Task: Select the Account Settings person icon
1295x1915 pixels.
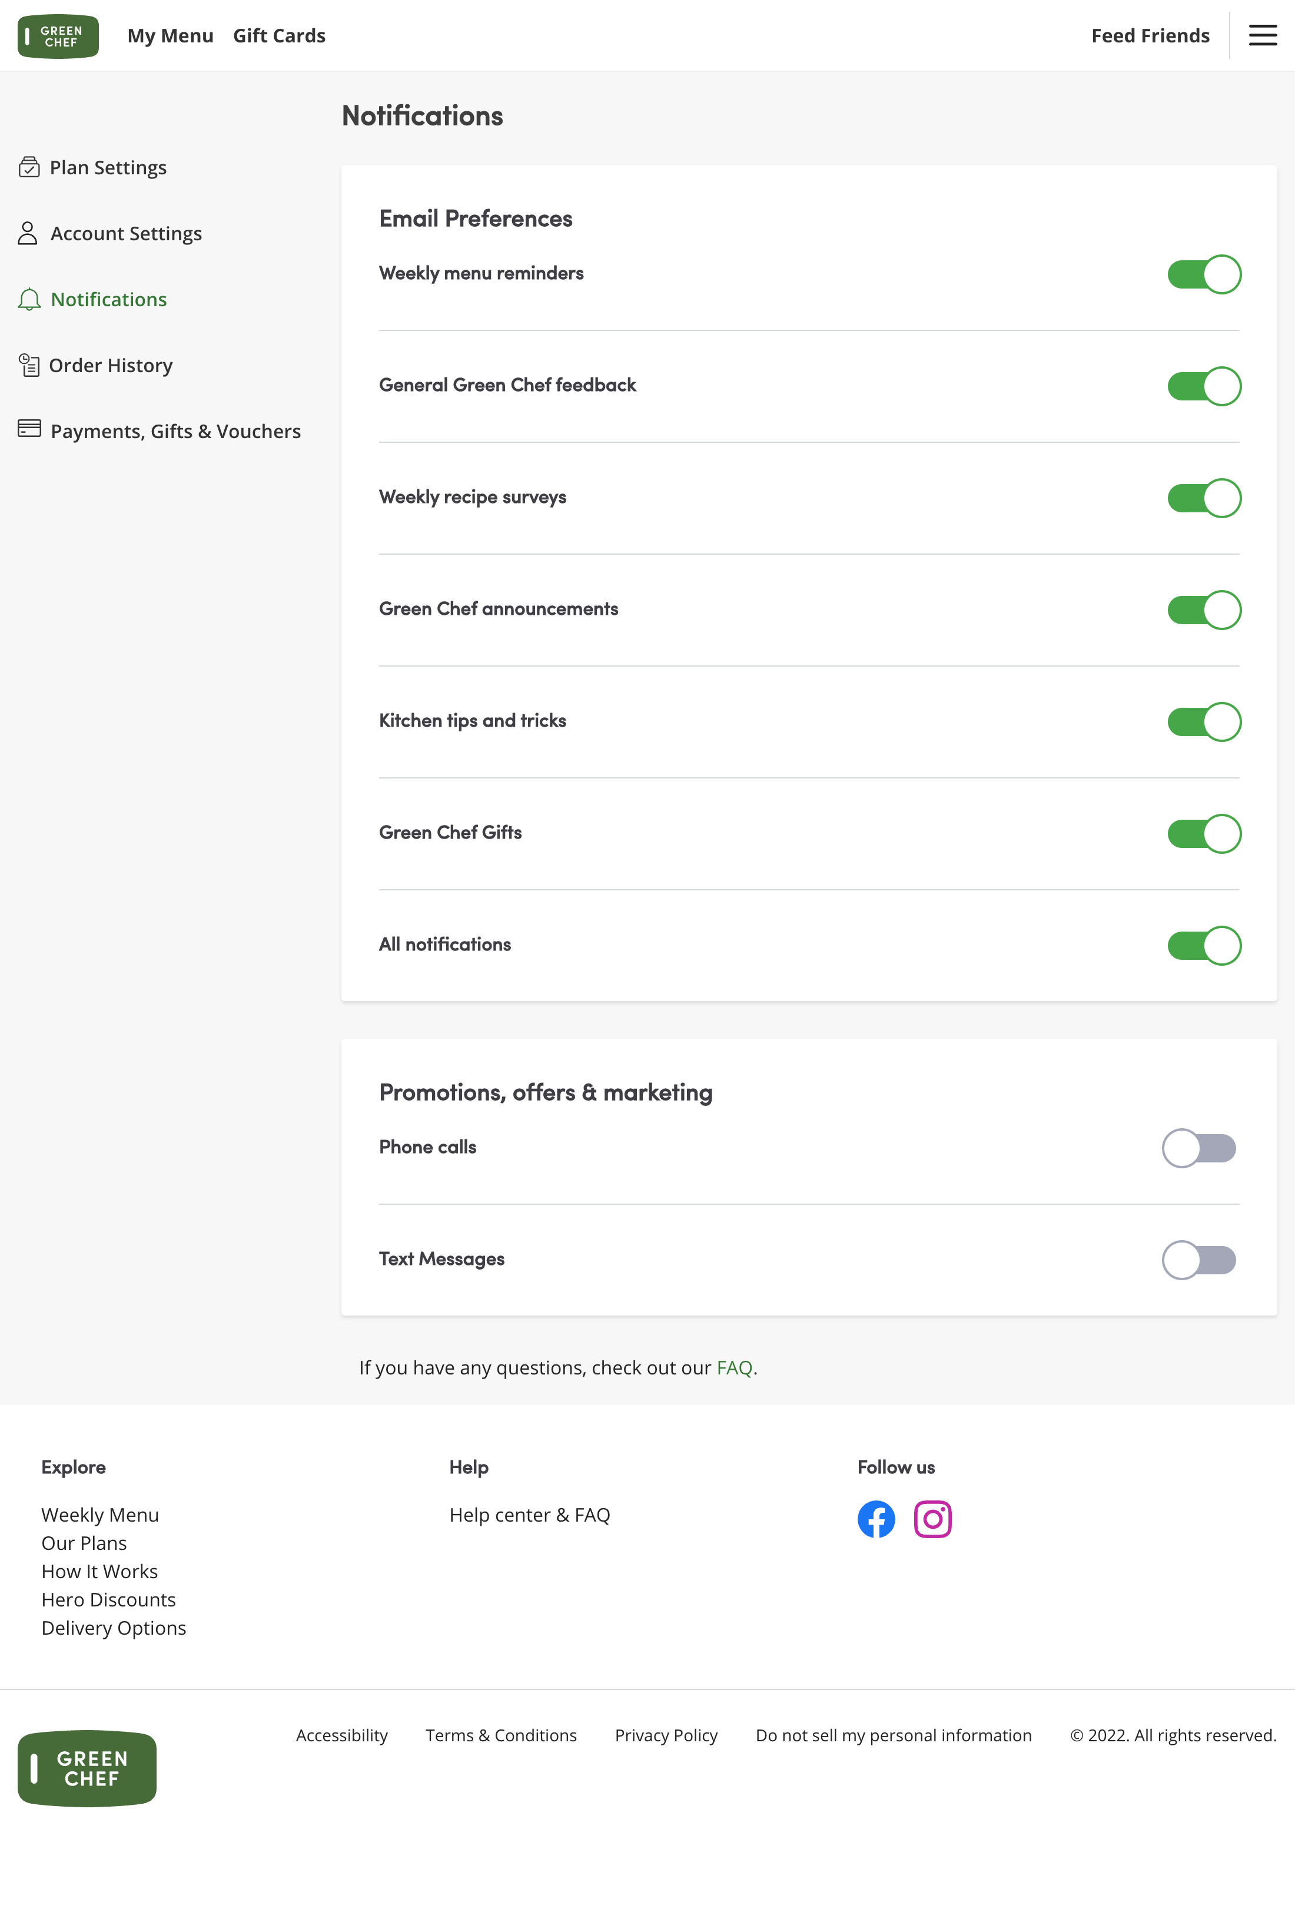Action: 28,233
